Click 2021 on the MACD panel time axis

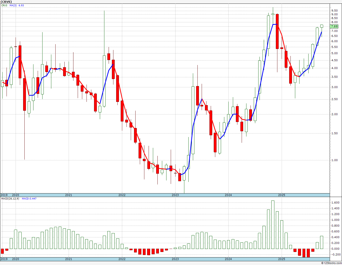(x=69, y=259)
